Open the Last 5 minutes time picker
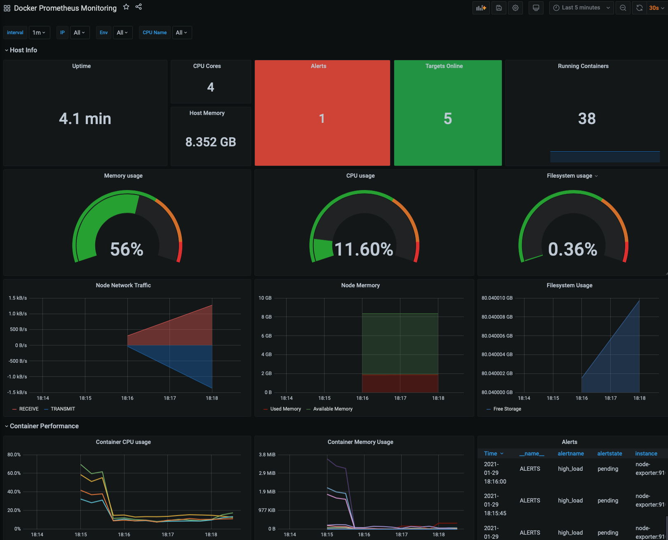 581,8
